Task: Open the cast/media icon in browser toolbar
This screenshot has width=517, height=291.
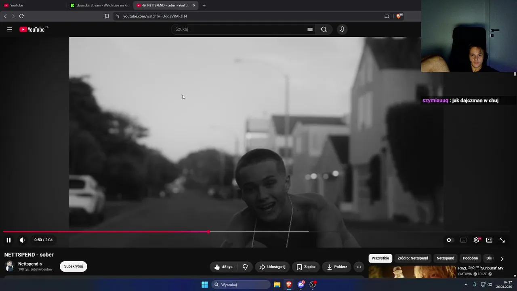Action: click(x=387, y=16)
